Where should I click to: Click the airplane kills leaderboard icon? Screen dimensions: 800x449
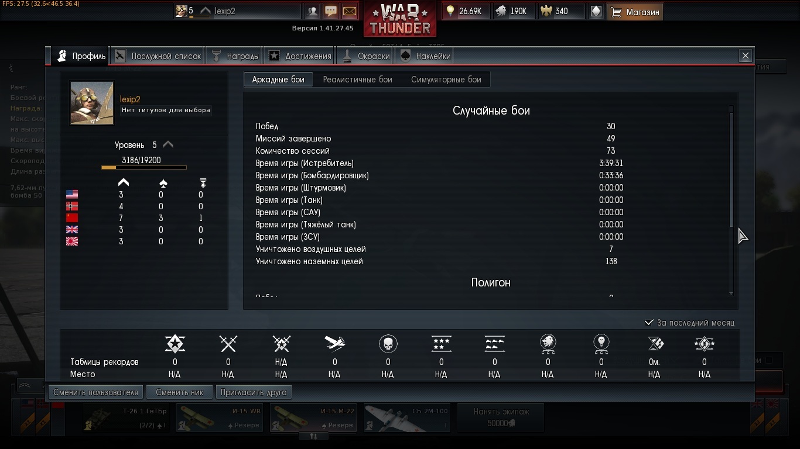coord(334,344)
